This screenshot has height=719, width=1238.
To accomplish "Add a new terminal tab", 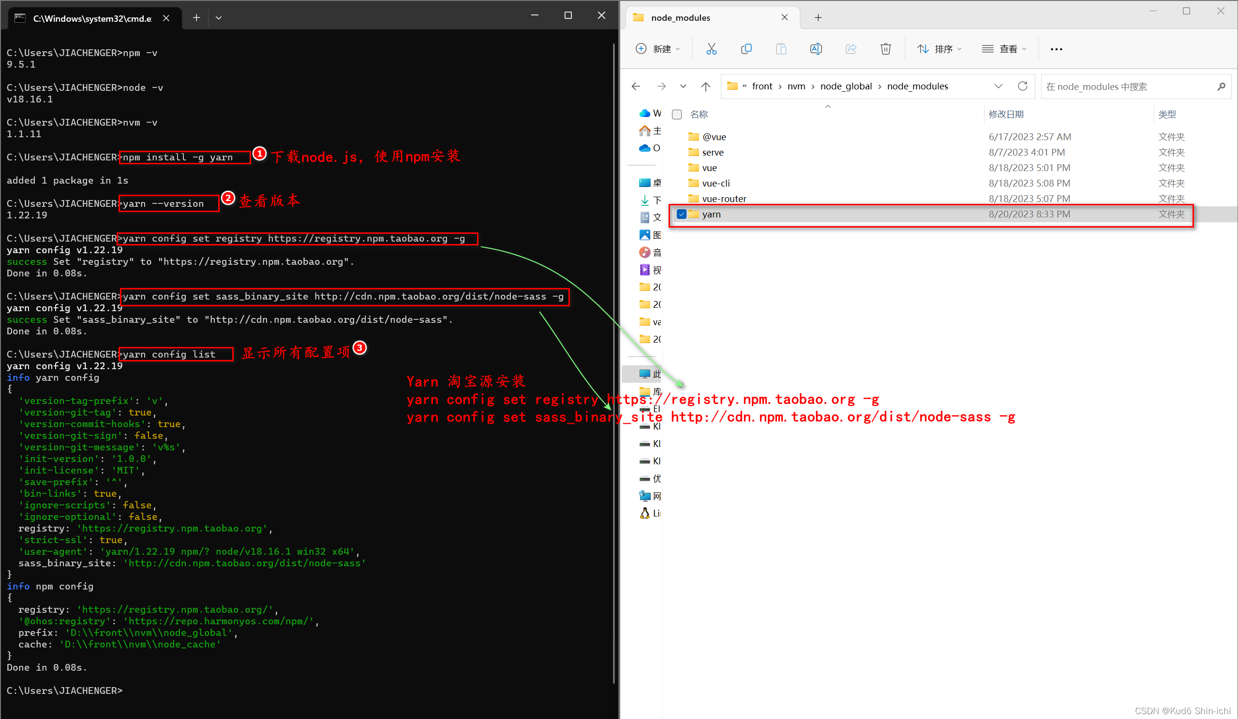I will pos(196,18).
